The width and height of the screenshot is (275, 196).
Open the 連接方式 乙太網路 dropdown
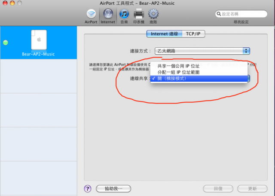pos(202,51)
